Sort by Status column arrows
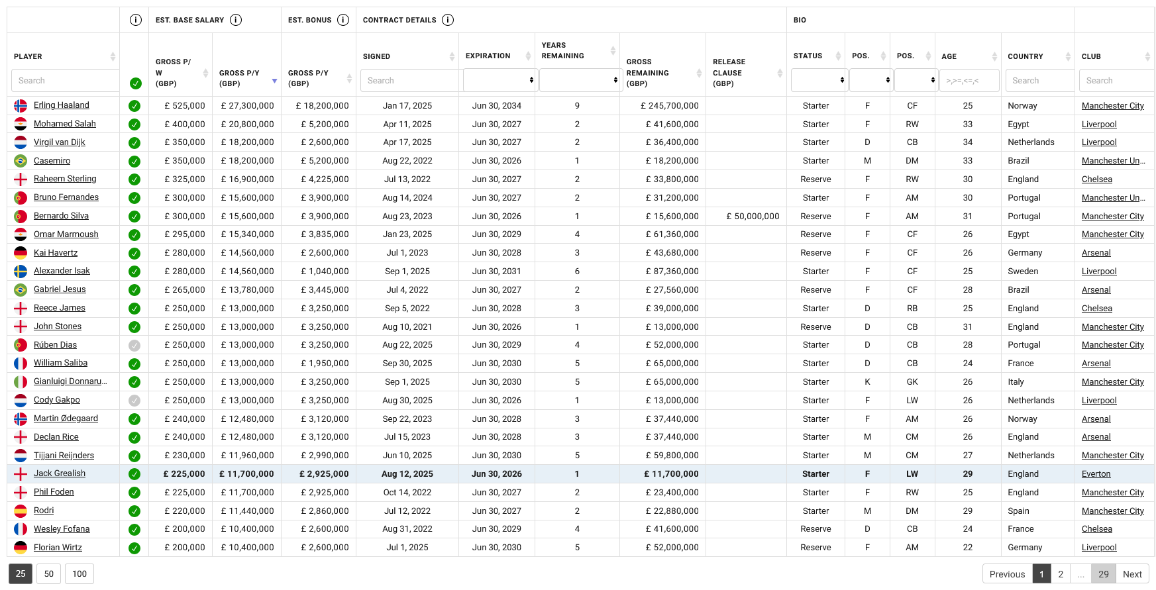Viewport: 1156px width, 590px height. click(x=838, y=56)
